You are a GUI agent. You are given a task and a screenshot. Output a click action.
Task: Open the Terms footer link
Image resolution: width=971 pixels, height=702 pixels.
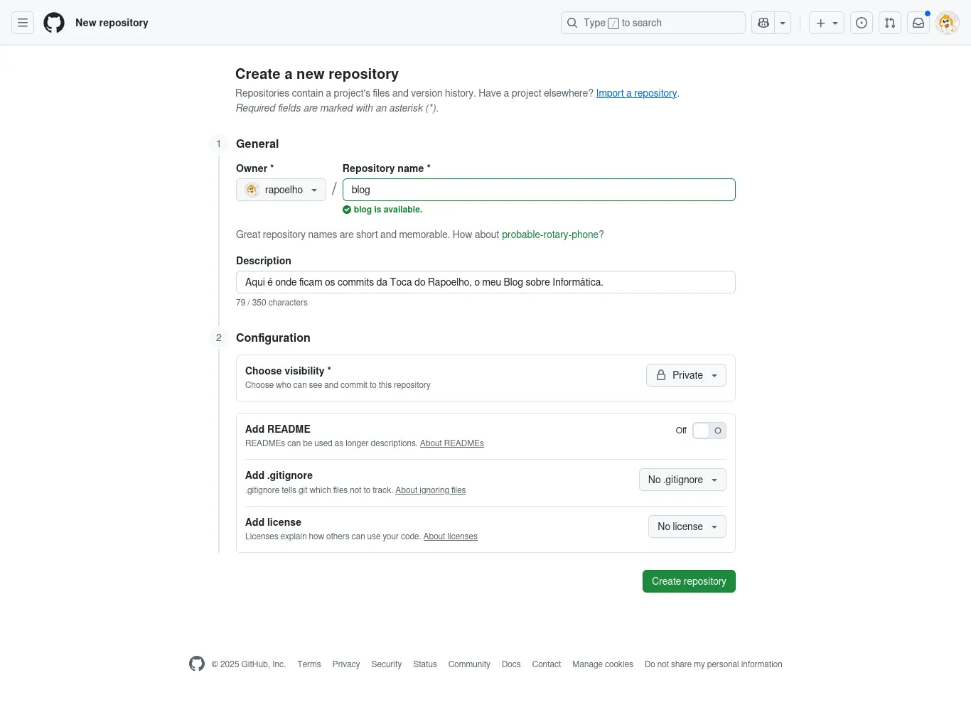(x=309, y=664)
